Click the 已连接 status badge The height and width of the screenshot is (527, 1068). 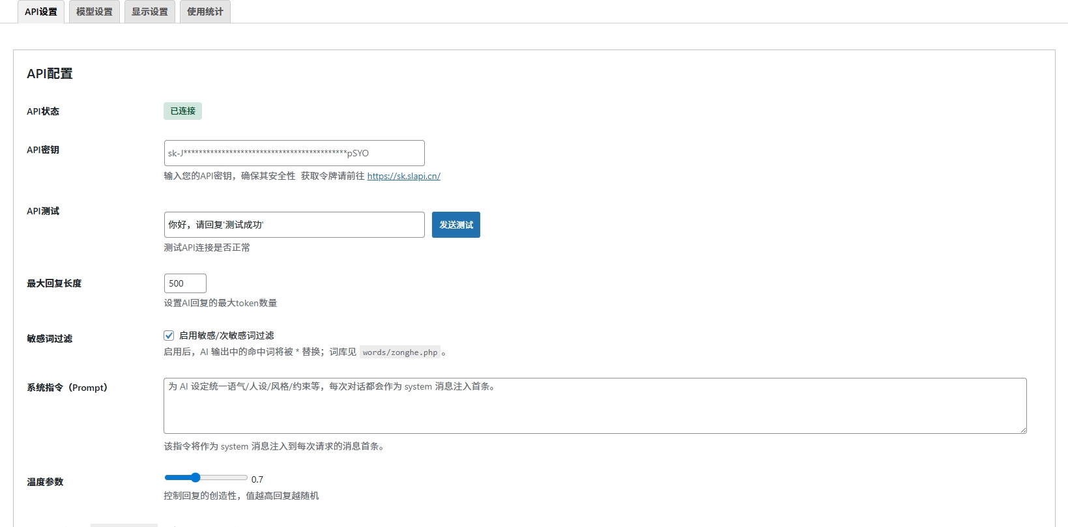182,111
